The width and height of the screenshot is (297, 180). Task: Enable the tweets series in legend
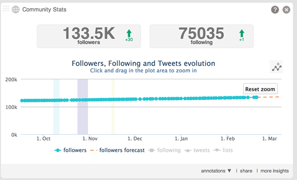pyautogui.click(x=197, y=150)
